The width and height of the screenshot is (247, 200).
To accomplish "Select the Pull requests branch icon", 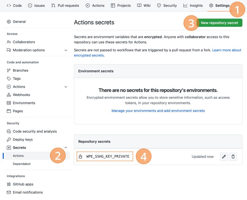I will [53, 5].
